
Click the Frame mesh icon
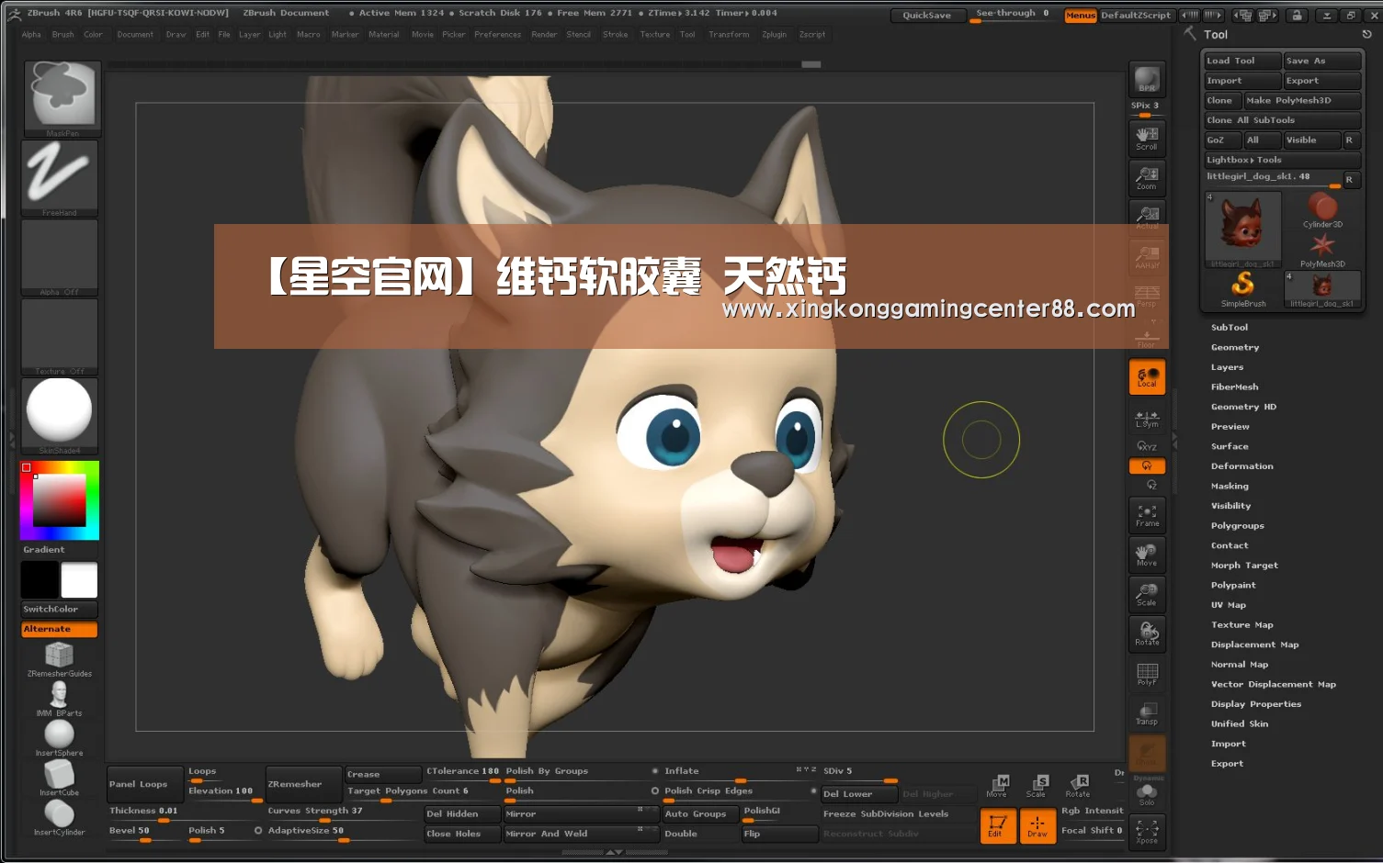point(1147,516)
